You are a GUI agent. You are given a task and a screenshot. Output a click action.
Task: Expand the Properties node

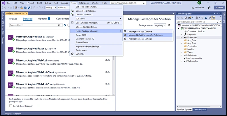(x=181, y=34)
